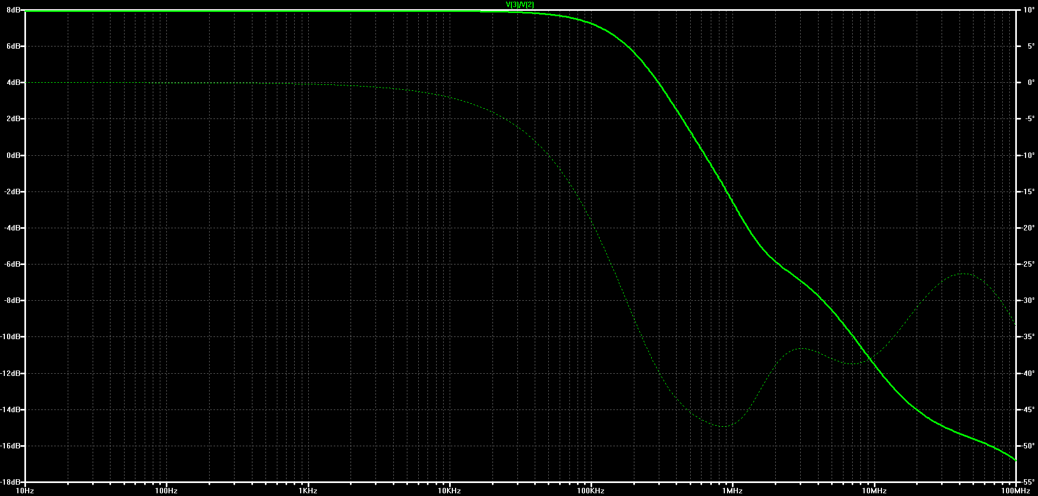Viewport: 1038px width, 496px height.
Task: Click the -40° phase axis label
Action: click(x=1028, y=373)
